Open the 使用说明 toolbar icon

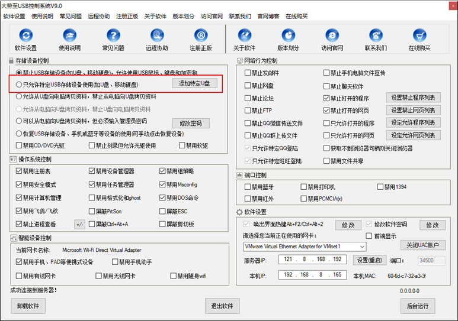[x=69, y=36]
